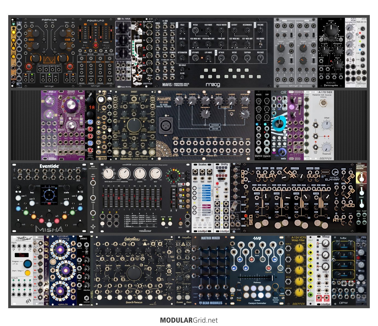Click the Moog Mavis CUTOFF knob
378x326 pixels.
tap(234, 31)
